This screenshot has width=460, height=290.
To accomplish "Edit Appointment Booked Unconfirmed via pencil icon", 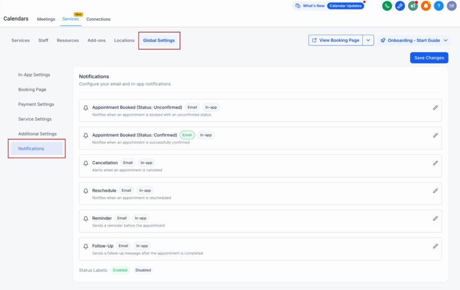I will tap(435, 108).
